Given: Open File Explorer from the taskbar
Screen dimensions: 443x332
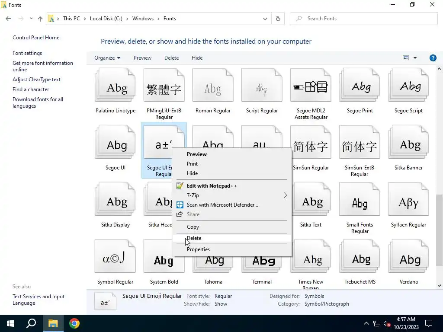Looking at the screenshot, I should point(53,323).
